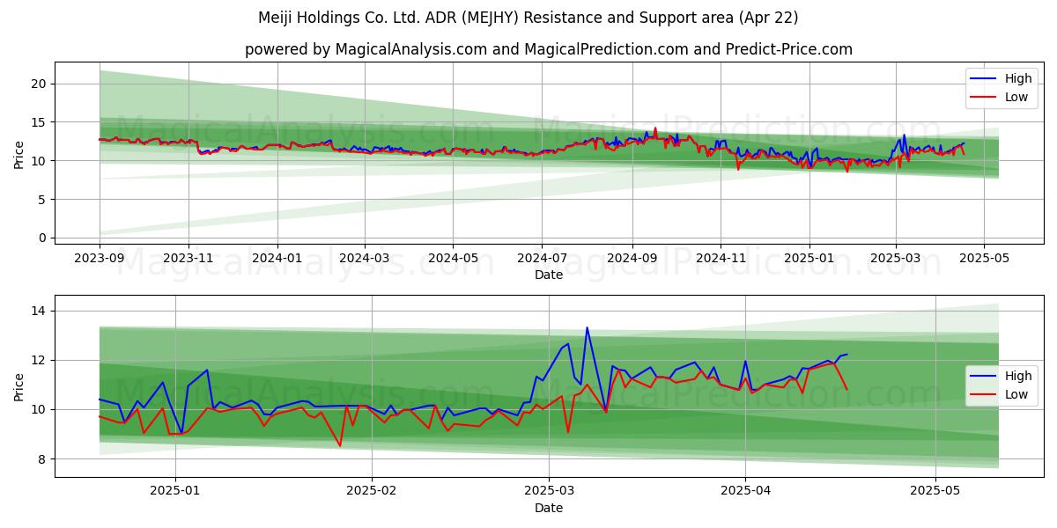Screen dimensions: 1057x528
Task: Click the top chart 2025-01 tick label
Action: [x=809, y=258]
